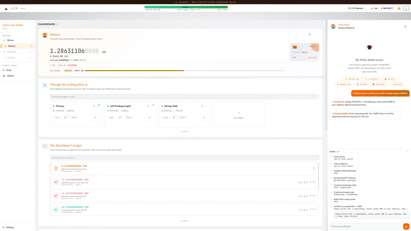411x231 pixels.
Task: Show QR for Primary address
Action: tap(66, 117)
